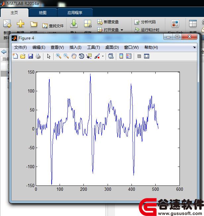Click 分析代码 in the MATLAB ribbon
204x216 pixels.
point(145,22)
